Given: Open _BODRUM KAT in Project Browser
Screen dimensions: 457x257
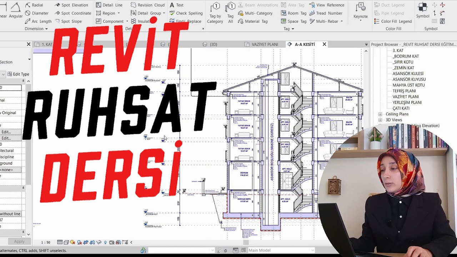Looking at the screenshot, I should [406, 56].
